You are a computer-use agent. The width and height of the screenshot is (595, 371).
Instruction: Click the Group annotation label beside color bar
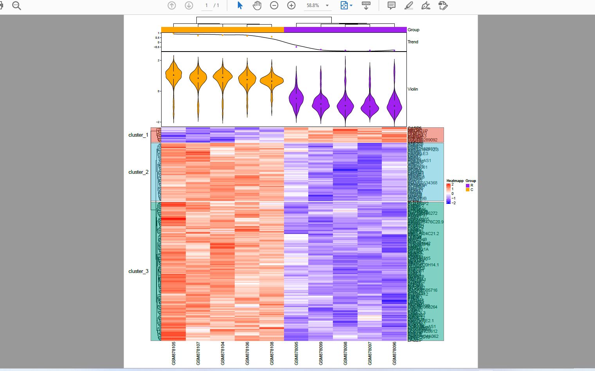coord(413,30)
